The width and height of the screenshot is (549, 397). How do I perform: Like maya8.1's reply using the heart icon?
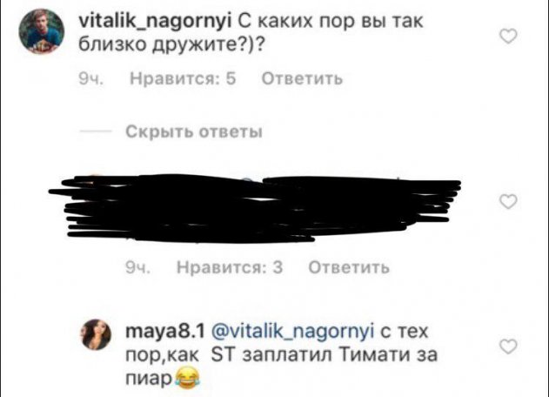(508, 347)
